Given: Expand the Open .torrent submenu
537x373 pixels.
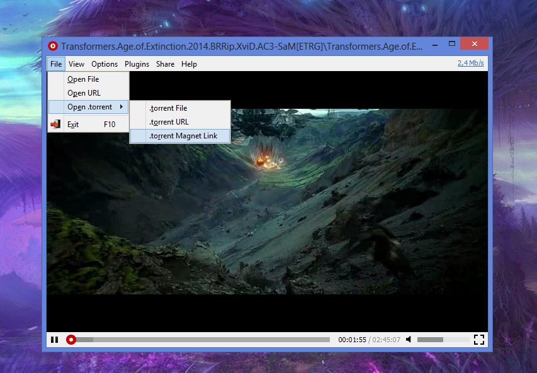Looking at the screenshot, I should [88, 107].
